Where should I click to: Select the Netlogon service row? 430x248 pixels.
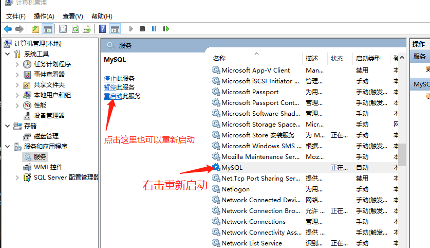coord(305,189)
